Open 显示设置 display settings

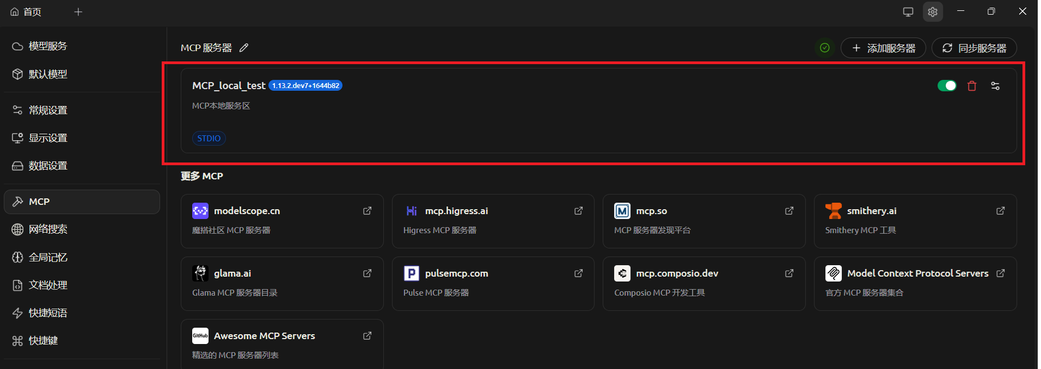[x=82, y=138]
